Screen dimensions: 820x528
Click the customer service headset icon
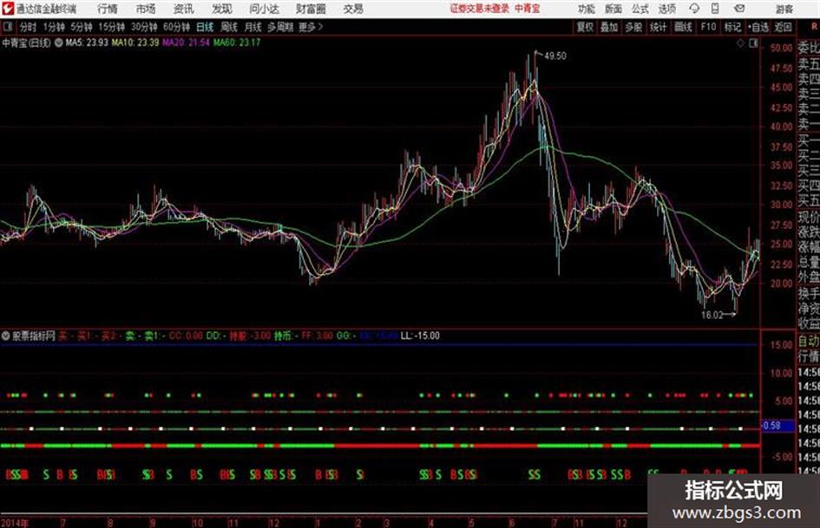pyautogui.click(x=694, y=9)
